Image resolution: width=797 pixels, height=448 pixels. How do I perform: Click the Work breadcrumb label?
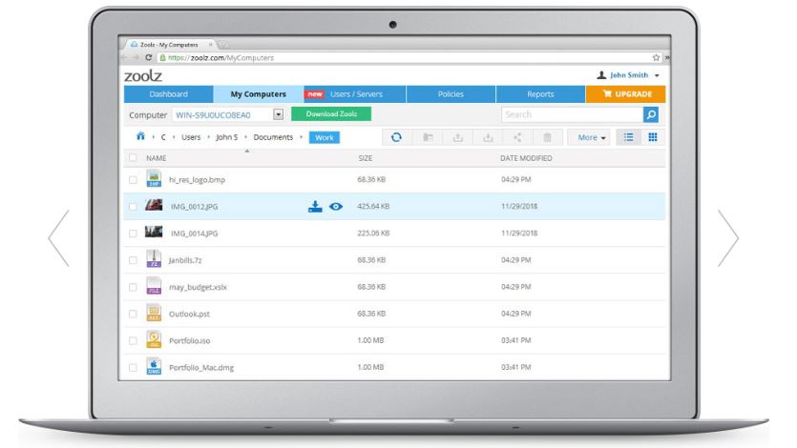coord(325,137)
